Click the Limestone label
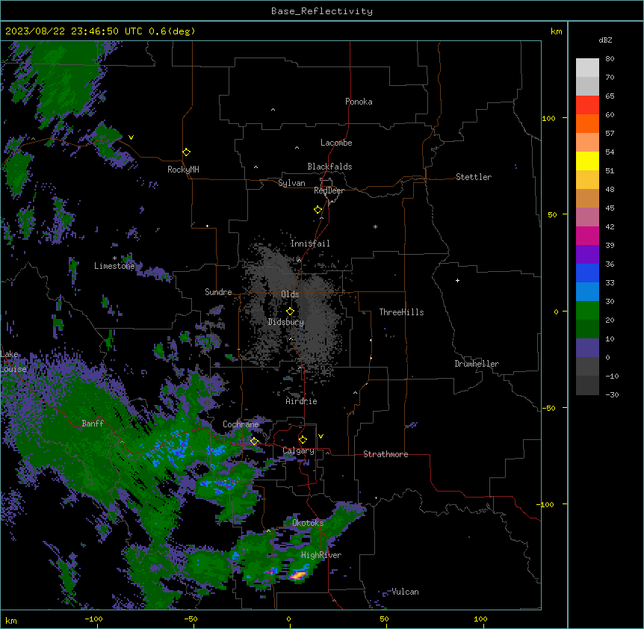The width and height of the screenshot is (644, 629). (114, 266)
